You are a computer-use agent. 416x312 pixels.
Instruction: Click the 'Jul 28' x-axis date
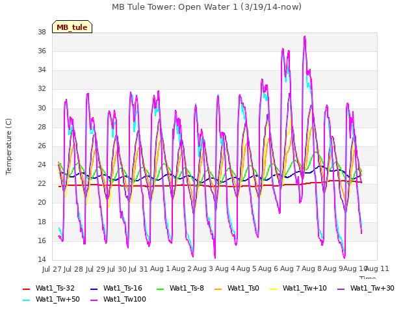[73, 269]
